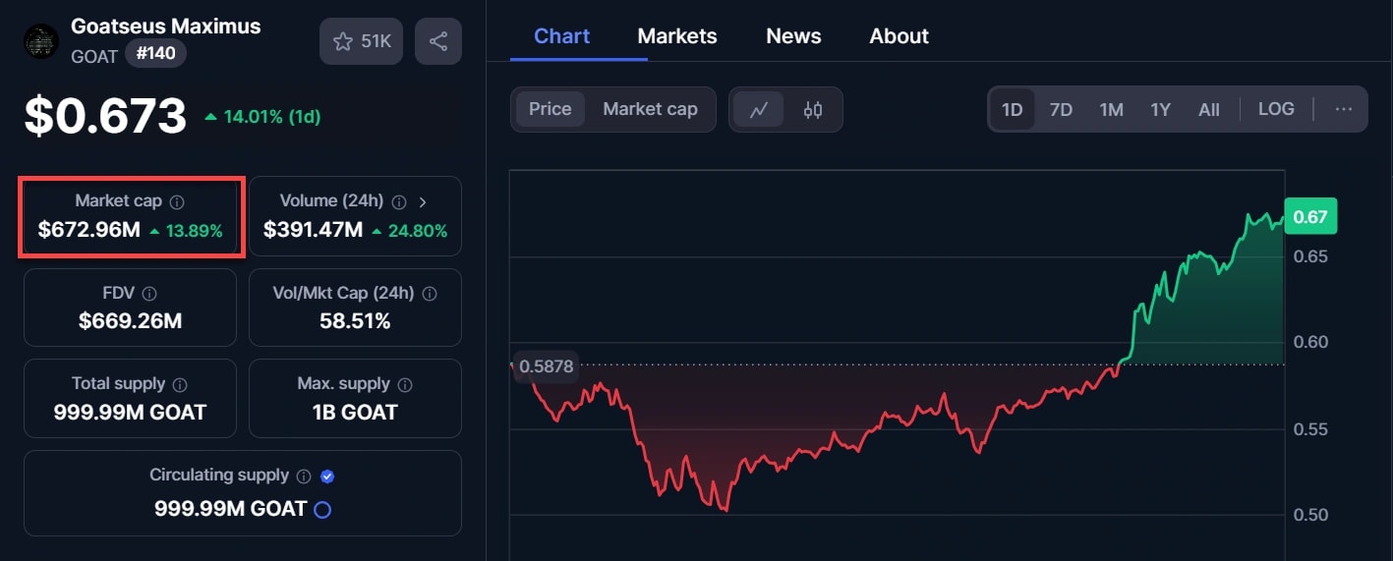Toggle chart to Market cap view
Screen dimensions: 1393x561
coord(650,109)
